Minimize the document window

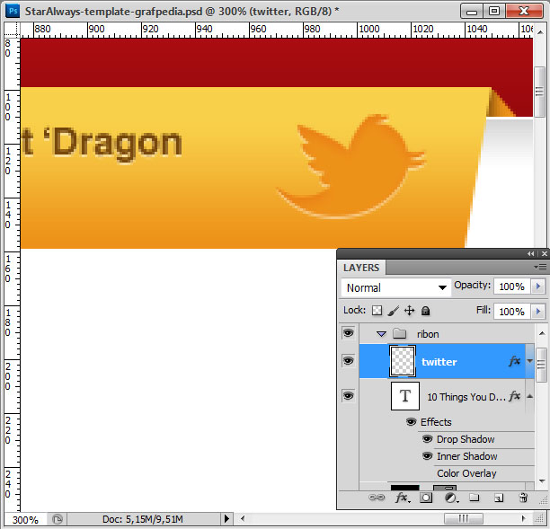click(x=472, y=11)
